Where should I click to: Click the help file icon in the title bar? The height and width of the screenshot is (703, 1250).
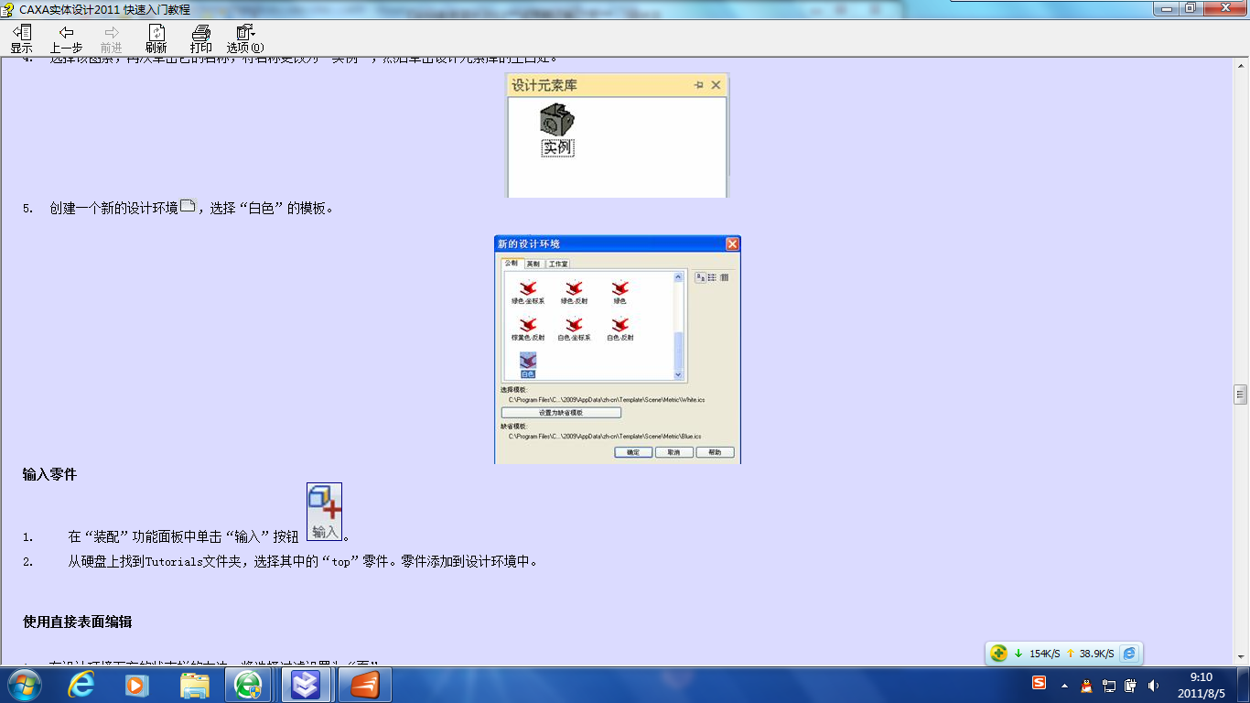(8, 9)
